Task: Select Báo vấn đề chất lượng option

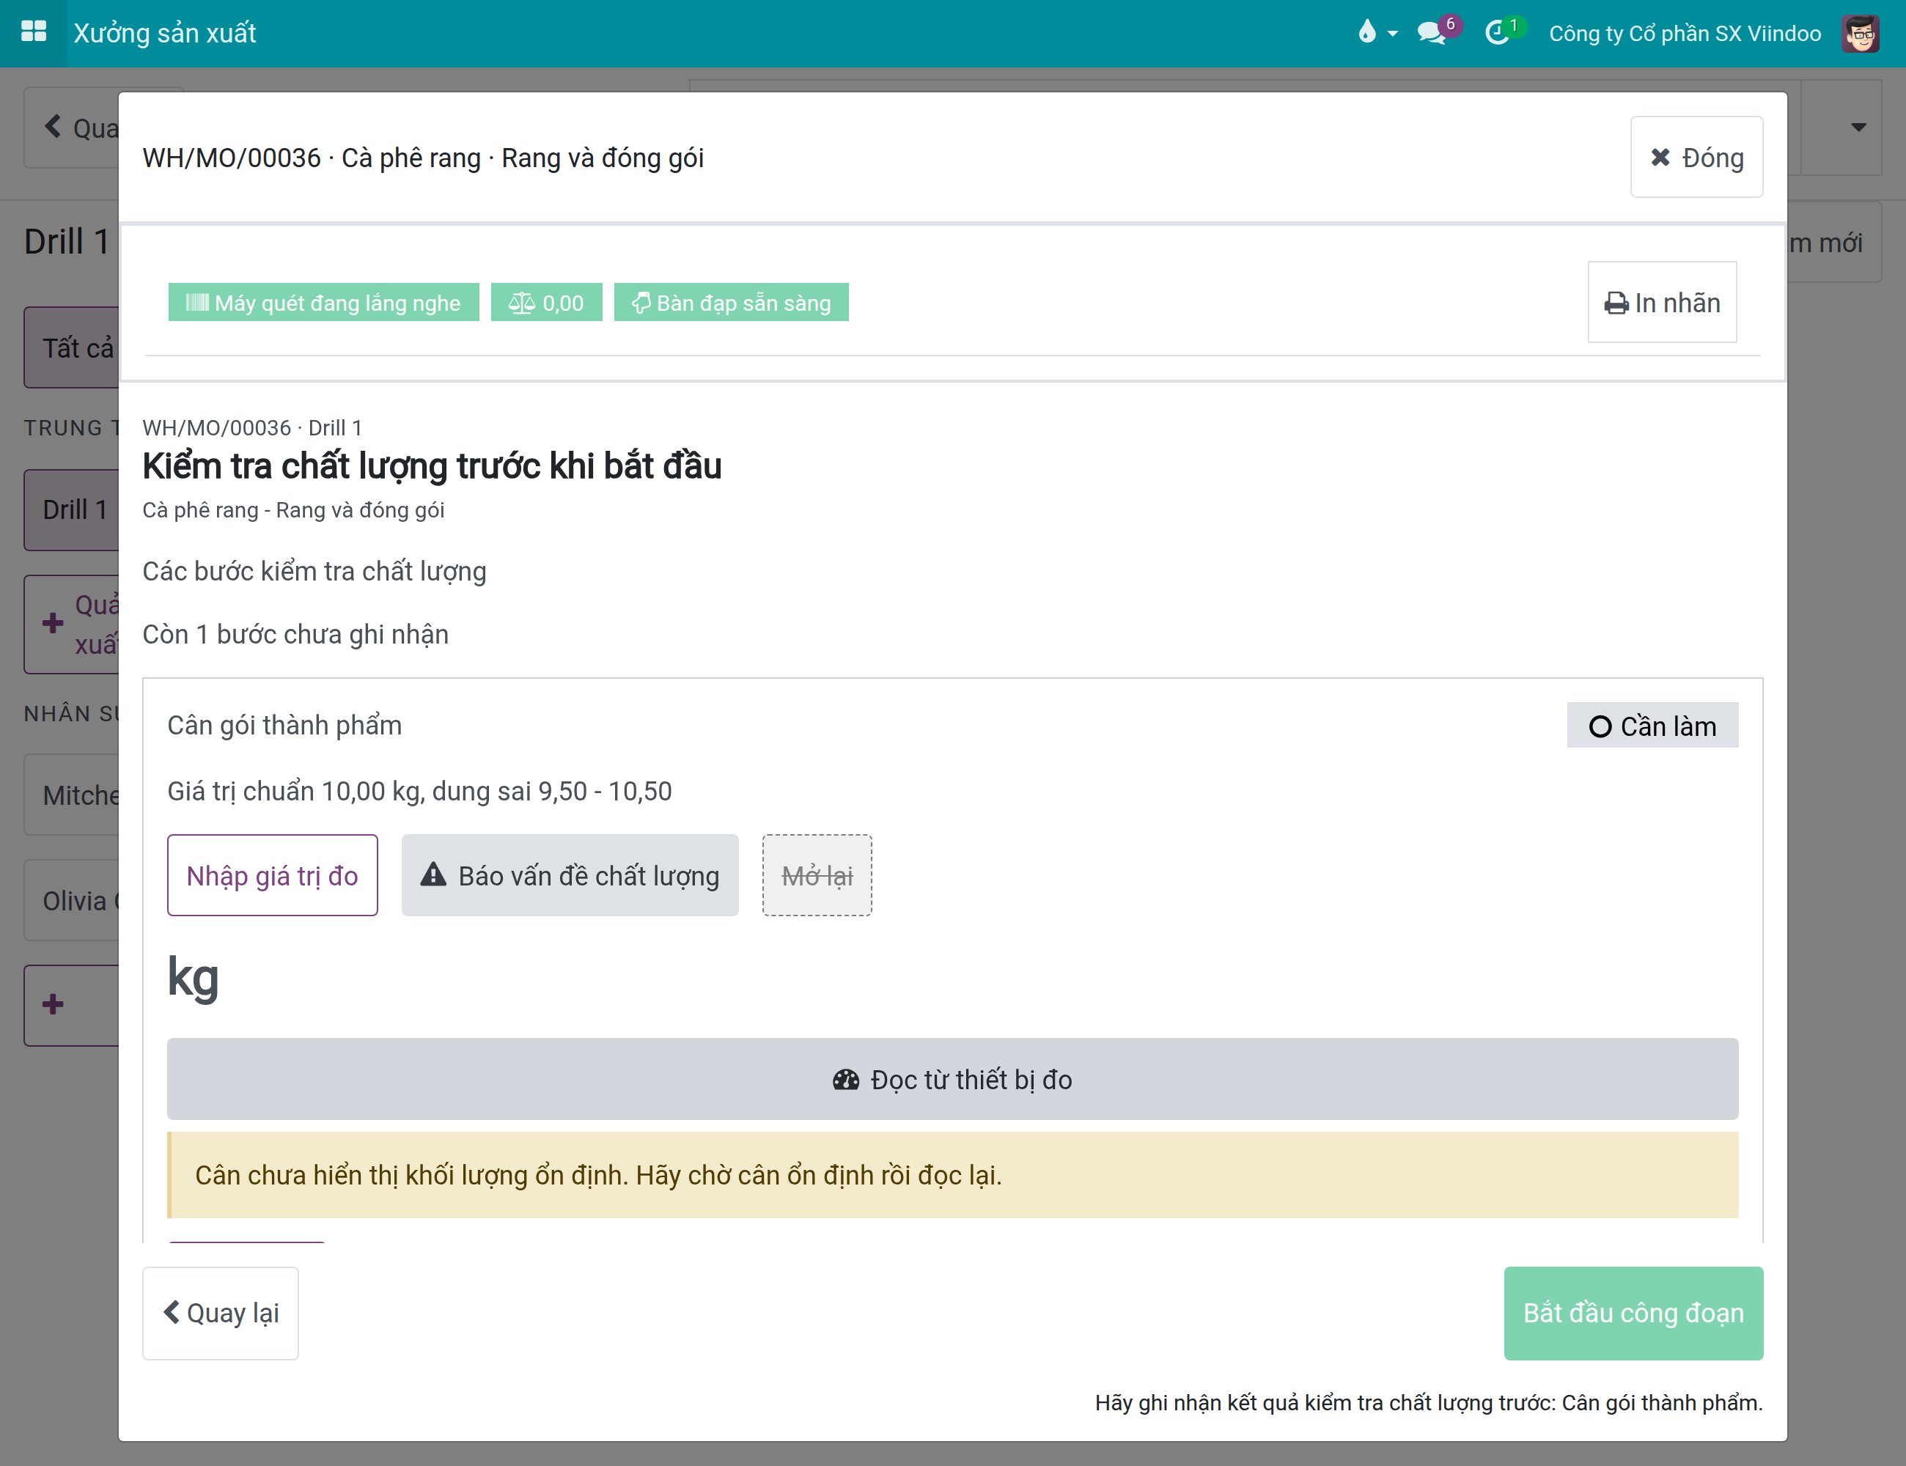Action: click(x=570, y=875)
